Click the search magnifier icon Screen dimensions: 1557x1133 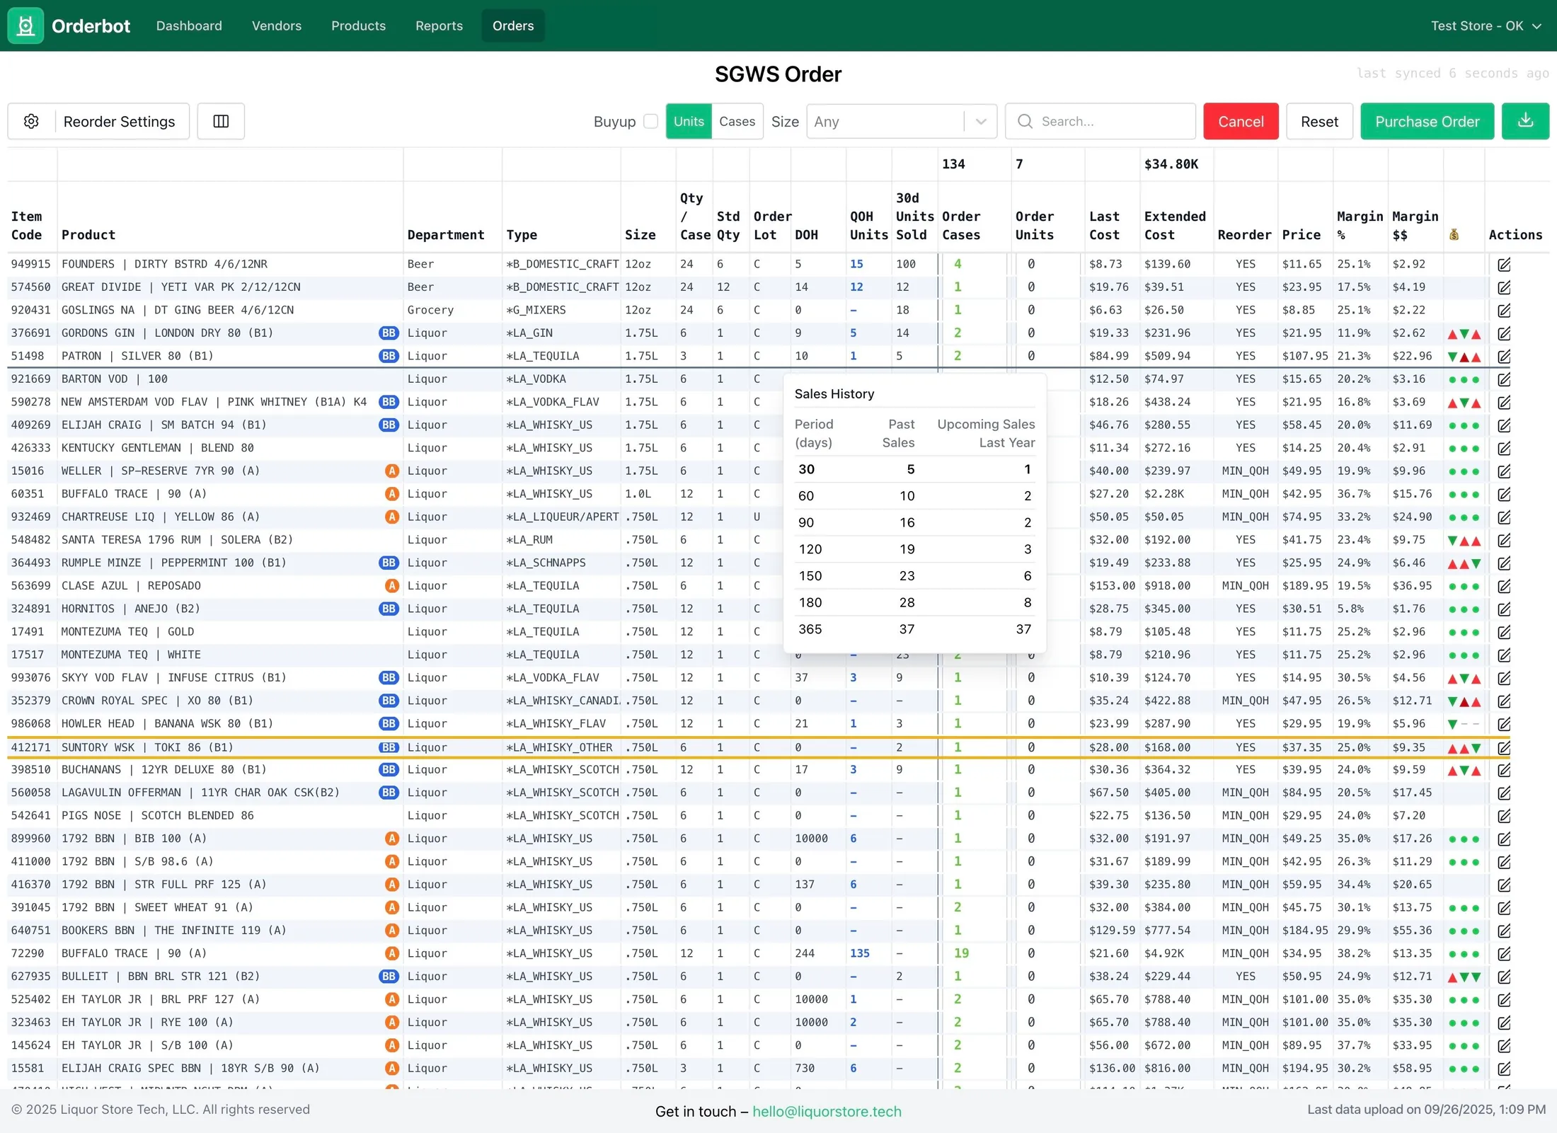1025,122
